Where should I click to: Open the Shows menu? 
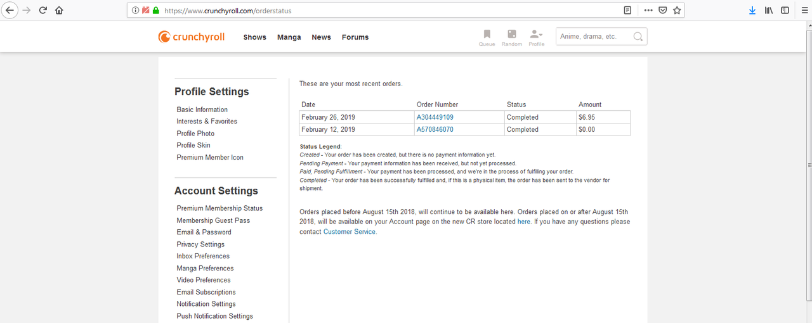pyautogui.click(x=254, y=37)
